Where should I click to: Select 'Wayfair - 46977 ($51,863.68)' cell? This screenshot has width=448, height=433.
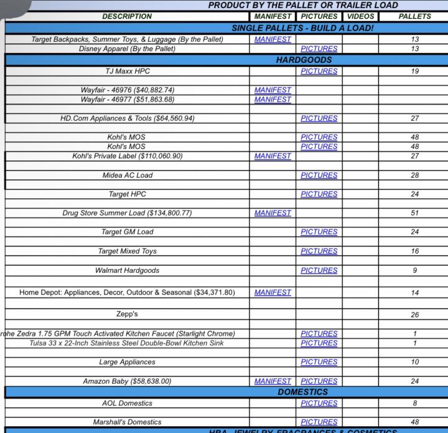pos(128,100)
